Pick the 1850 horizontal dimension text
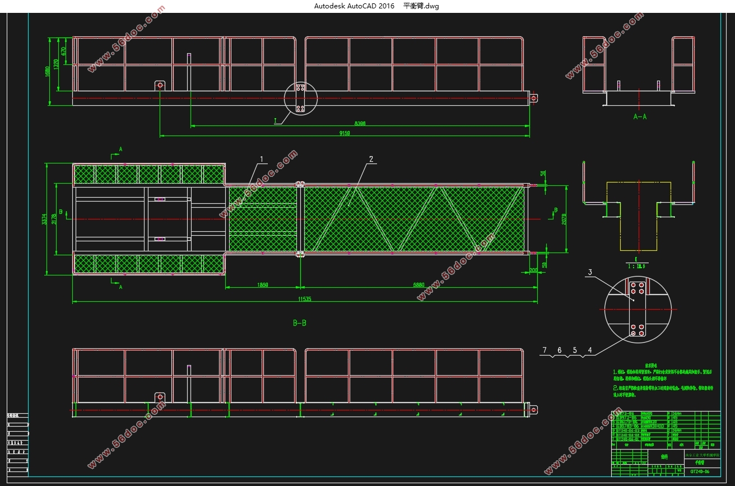Image resolution: width=735 pixels, height=486 pixels. click(x=262, y=285)
